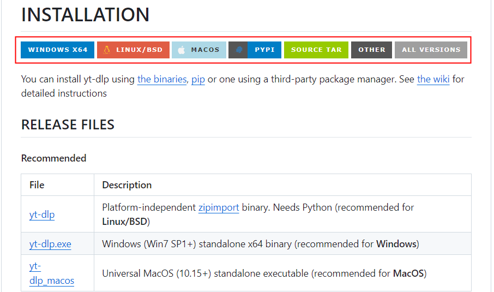
Task: Click the File column header
Action: (x=37, y=185)
